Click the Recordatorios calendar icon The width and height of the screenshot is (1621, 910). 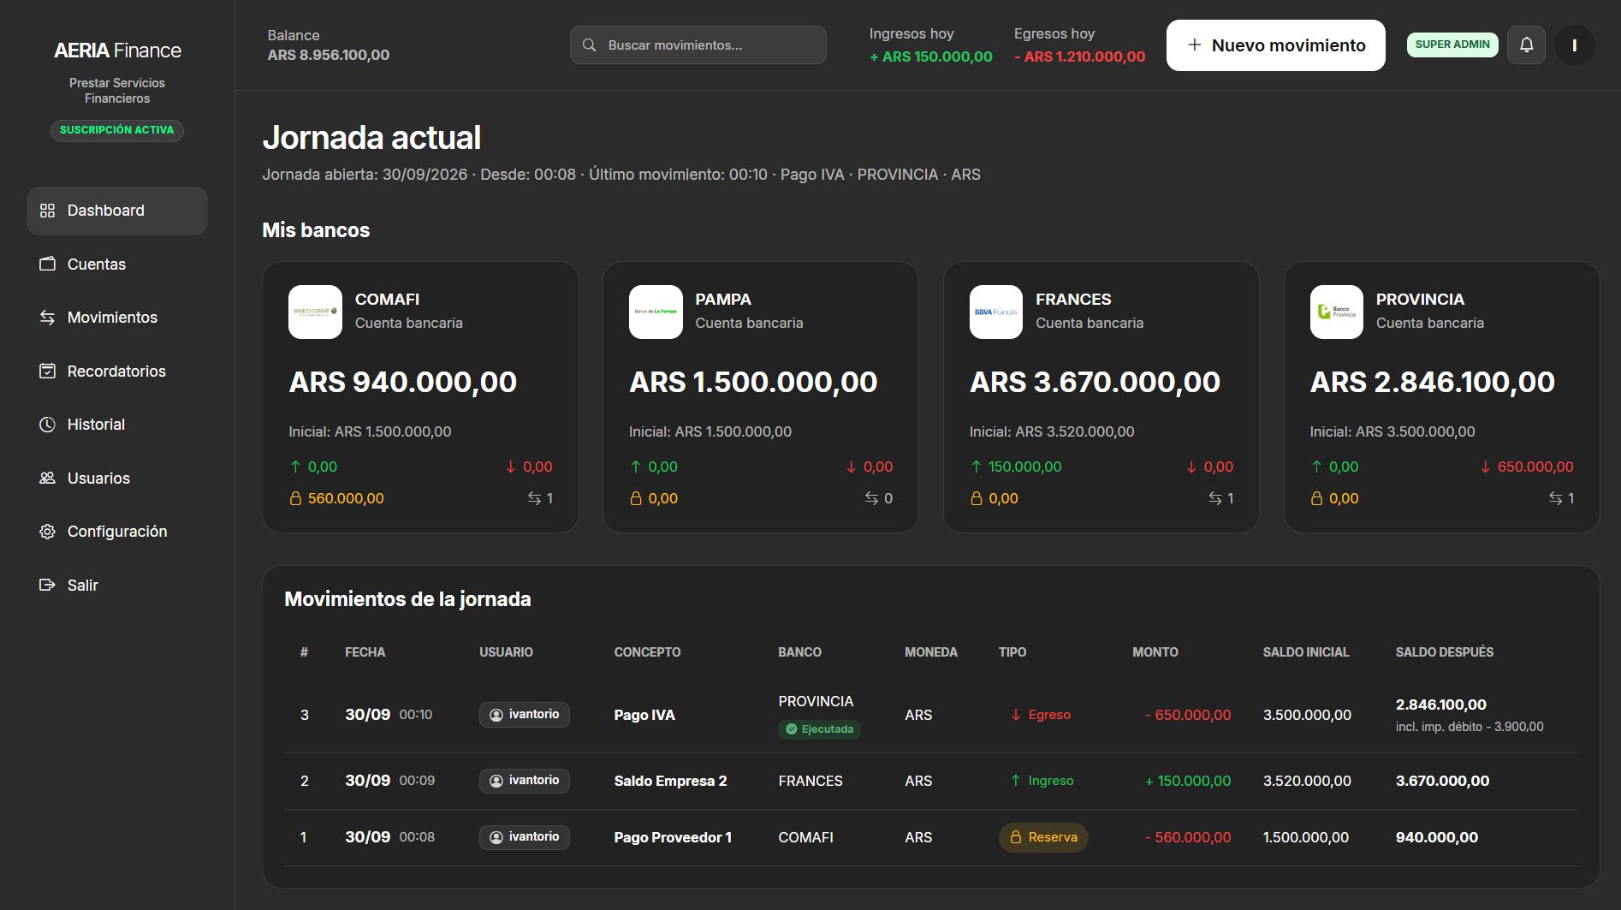click(47, 372)
